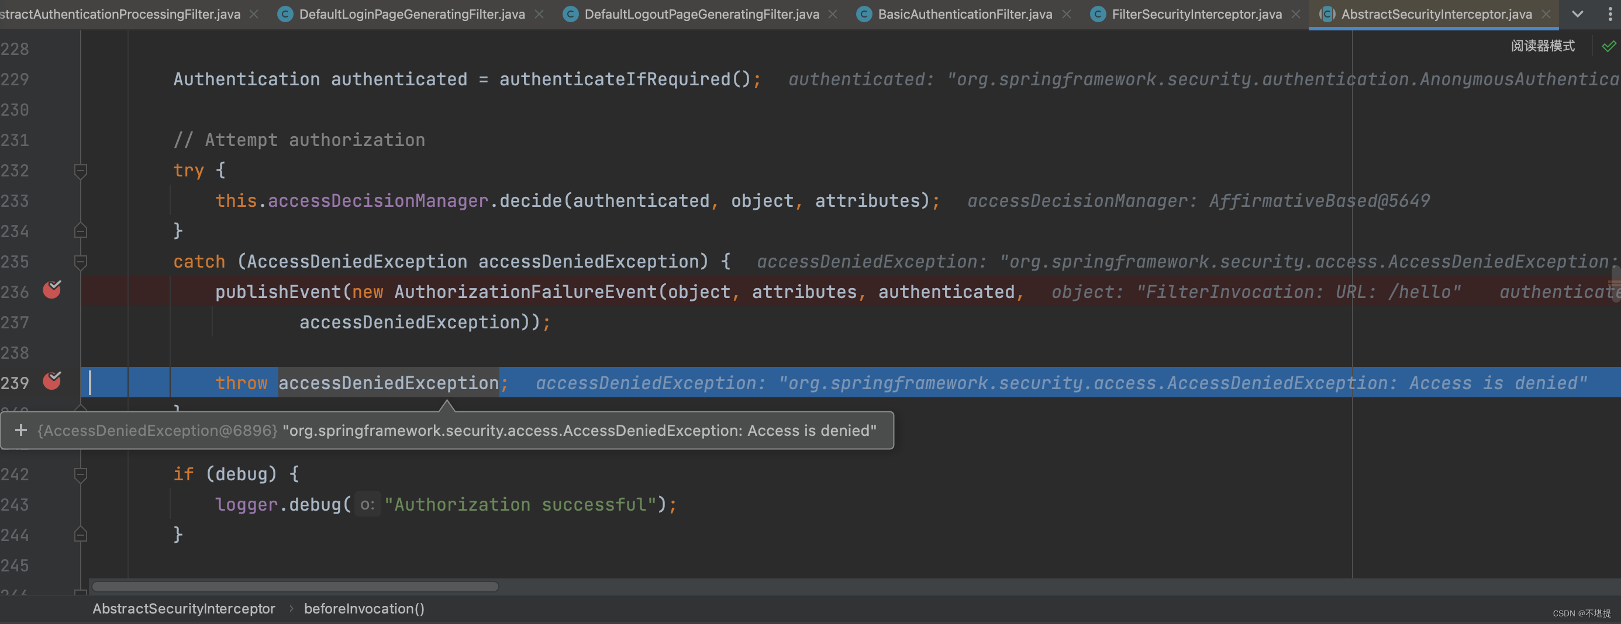
Task: Click the horizontal scrollbar of the editor
Action: click(x=295, y=586)
